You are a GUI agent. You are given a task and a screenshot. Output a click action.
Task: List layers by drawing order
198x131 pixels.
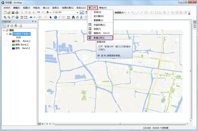pos(4,26)
